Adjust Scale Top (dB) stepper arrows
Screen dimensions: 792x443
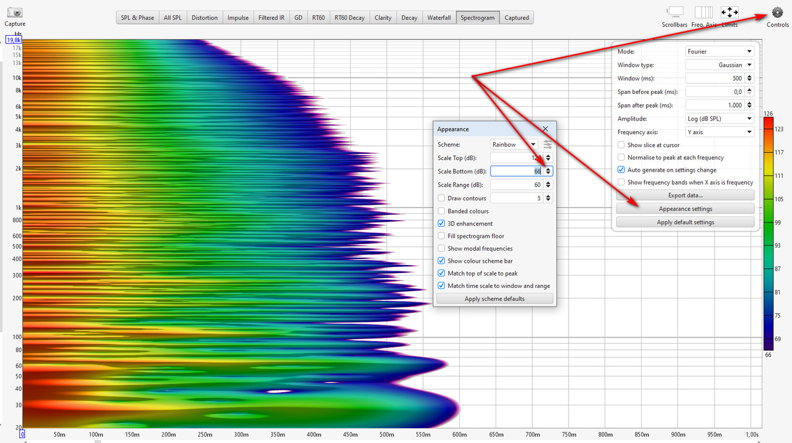[548, 158]
